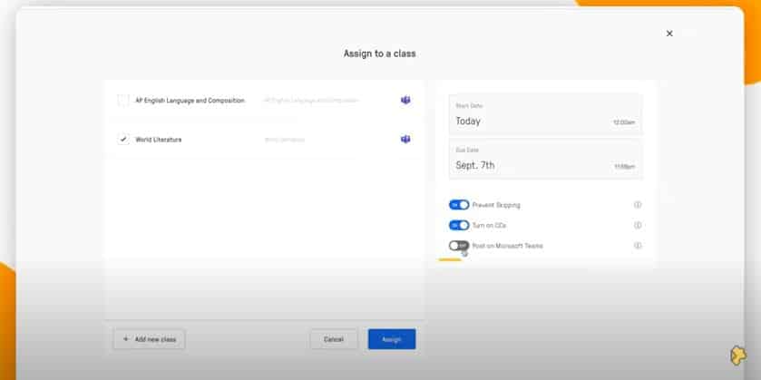The width and height of the screenshot is (761, 380).
Task: Turn off the Prevent Skipping toggle
Action: (x=459, y=205)
